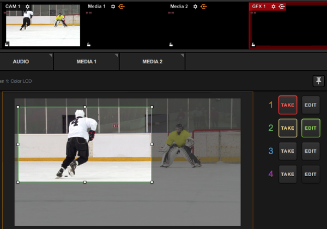Switch to the AUDIO tab
Image resolution: width=327 pixels, height=229 pixels.
tap(21, 62)
